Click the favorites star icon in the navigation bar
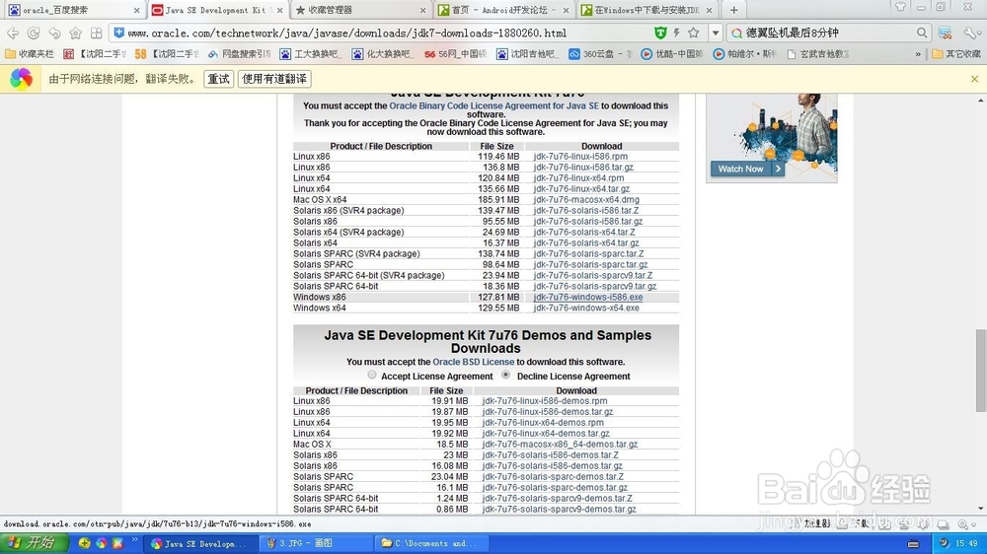987x554 pixels. click(x=76, y=33)
